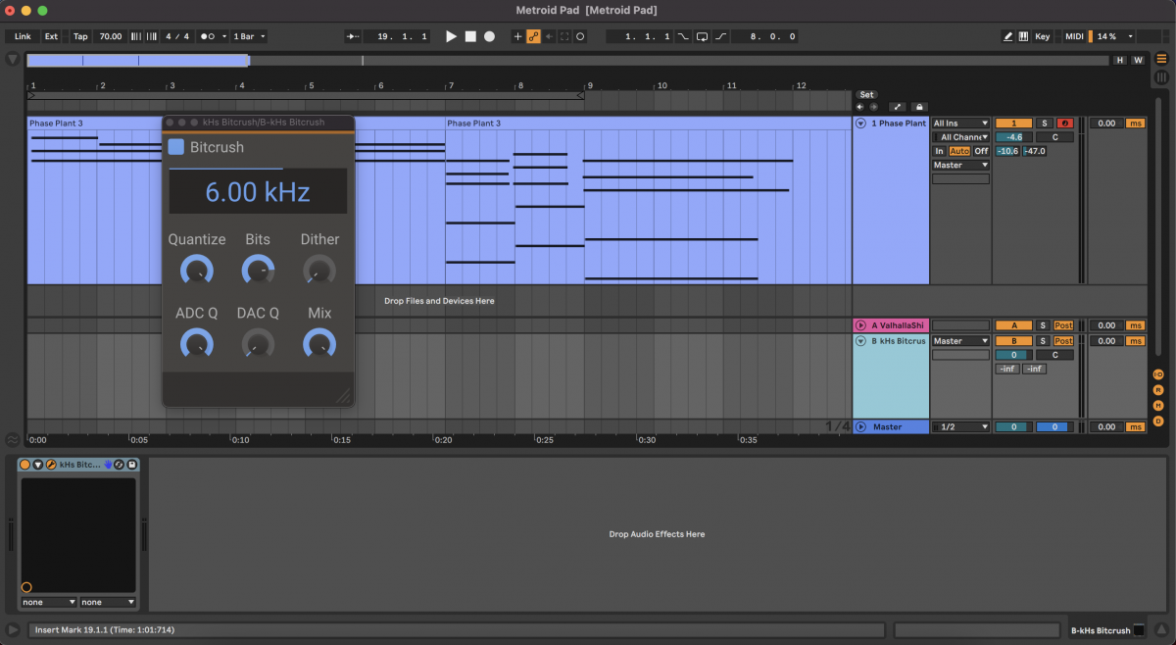This screenshot has height=645, width=1176.
Task: Show or hide Returns section (R)
Action: pos(1157,390)
